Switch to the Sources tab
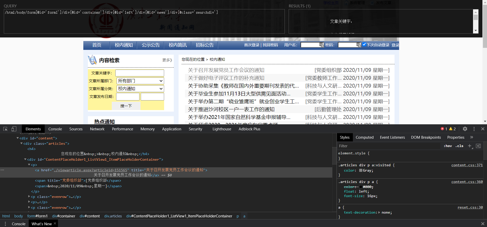The height and width of the screenshot is (227, 487). [x=76, y=129]
